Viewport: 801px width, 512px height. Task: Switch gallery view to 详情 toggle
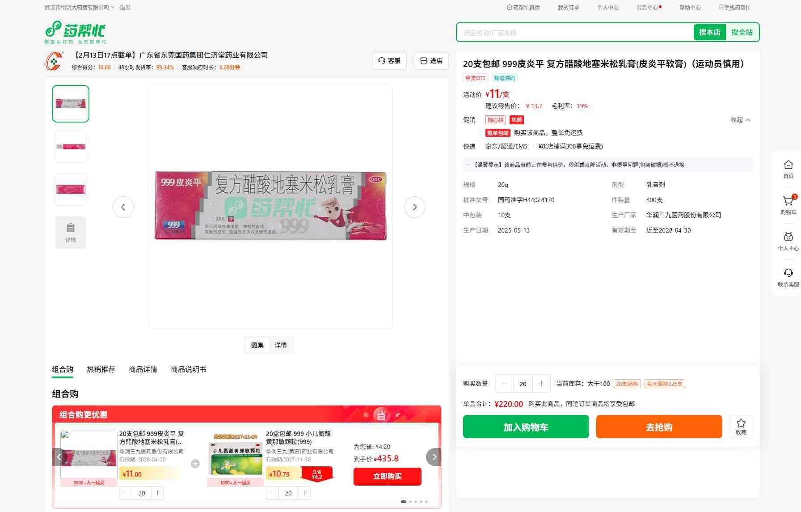tap(281, 345)
